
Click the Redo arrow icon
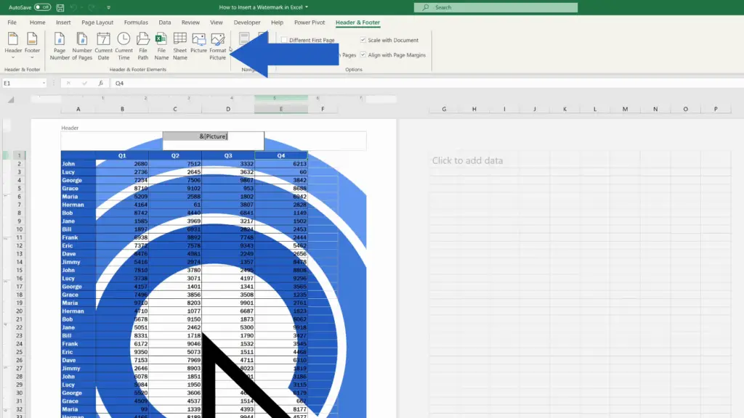(92, 7)
